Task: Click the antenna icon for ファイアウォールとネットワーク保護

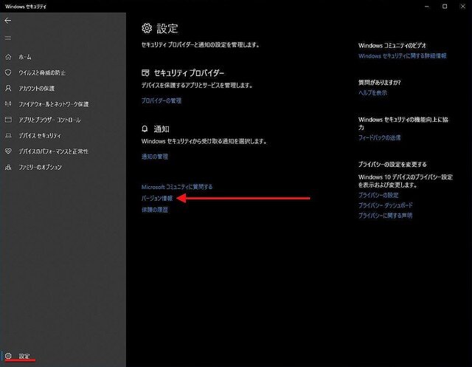Action: pyautogui.click(x=8, y=104)
